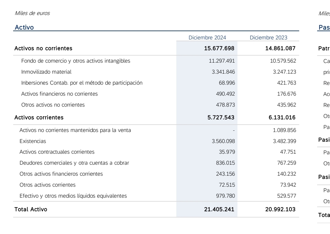330x234 pixels.
Task: Select value 3.341.846
Action: (223, 72)
